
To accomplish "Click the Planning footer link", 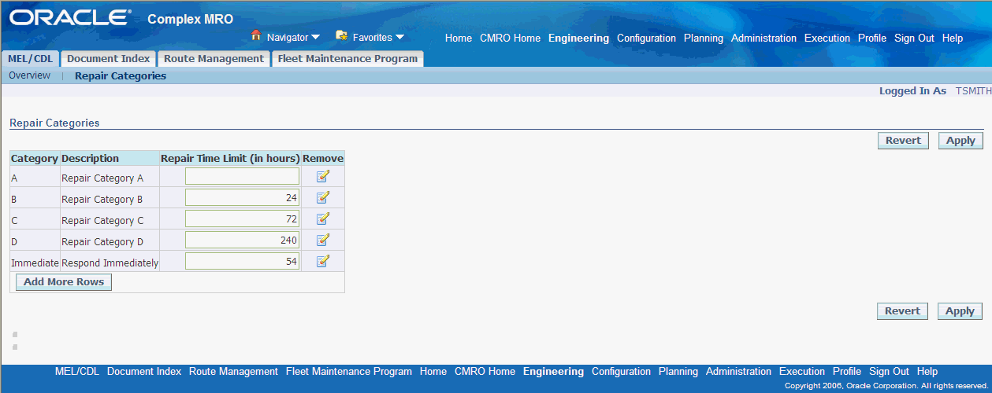I will point(678,372).
